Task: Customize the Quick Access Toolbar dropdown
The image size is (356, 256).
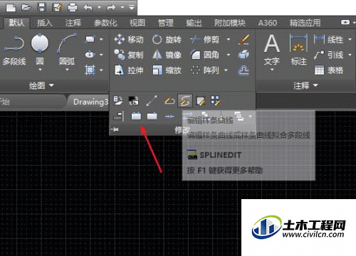Action: point(132,7)
